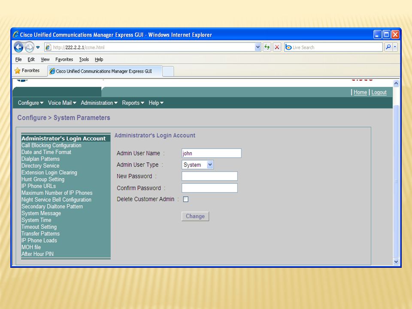412x309 pixels.
Task: Click the Stop loading X icon
Action: coord(277,47)
